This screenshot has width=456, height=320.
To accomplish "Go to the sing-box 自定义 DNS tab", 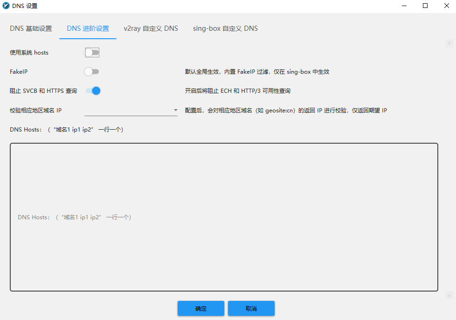I will 225,28.
